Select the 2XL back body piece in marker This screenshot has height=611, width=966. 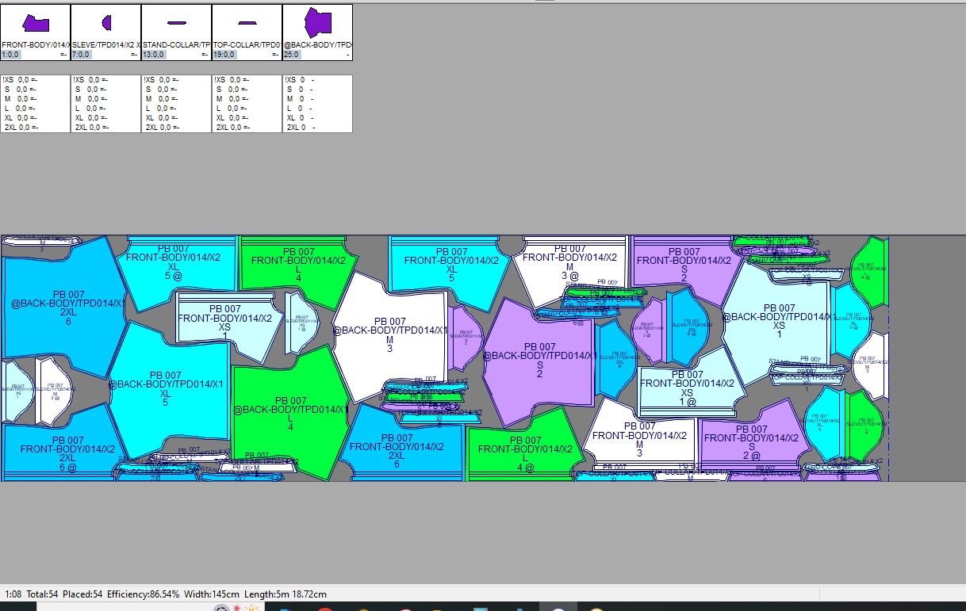pyautogui.click(x=63, y=309)
